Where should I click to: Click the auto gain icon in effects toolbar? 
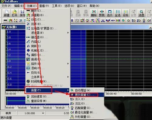click(123, 21)
